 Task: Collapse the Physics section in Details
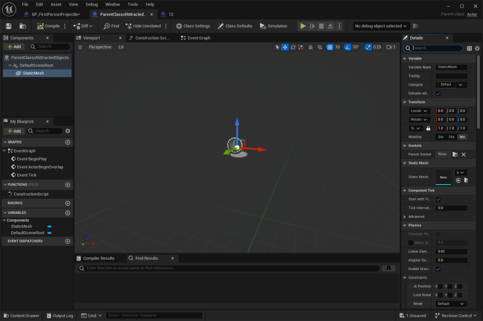404,225
